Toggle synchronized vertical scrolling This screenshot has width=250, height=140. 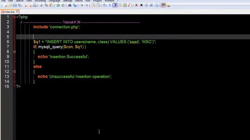pyautogui.click(x=93, y=5)
